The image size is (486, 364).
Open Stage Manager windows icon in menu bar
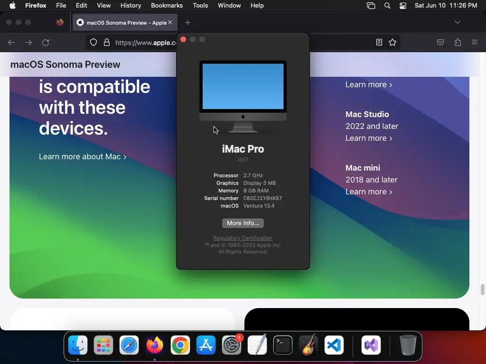tap(371, 6)
